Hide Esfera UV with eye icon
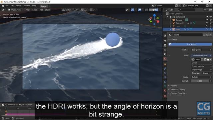 pos(210,23)
